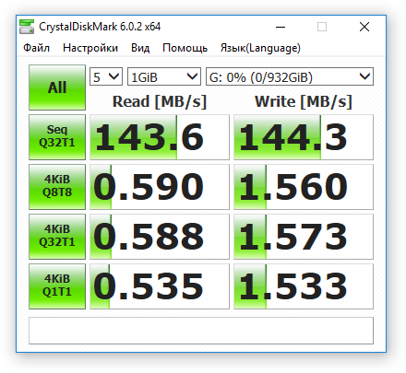Open the drive selector showing G: 0%
The height and width of the screenshot is (373, 406).
(290, 76)
